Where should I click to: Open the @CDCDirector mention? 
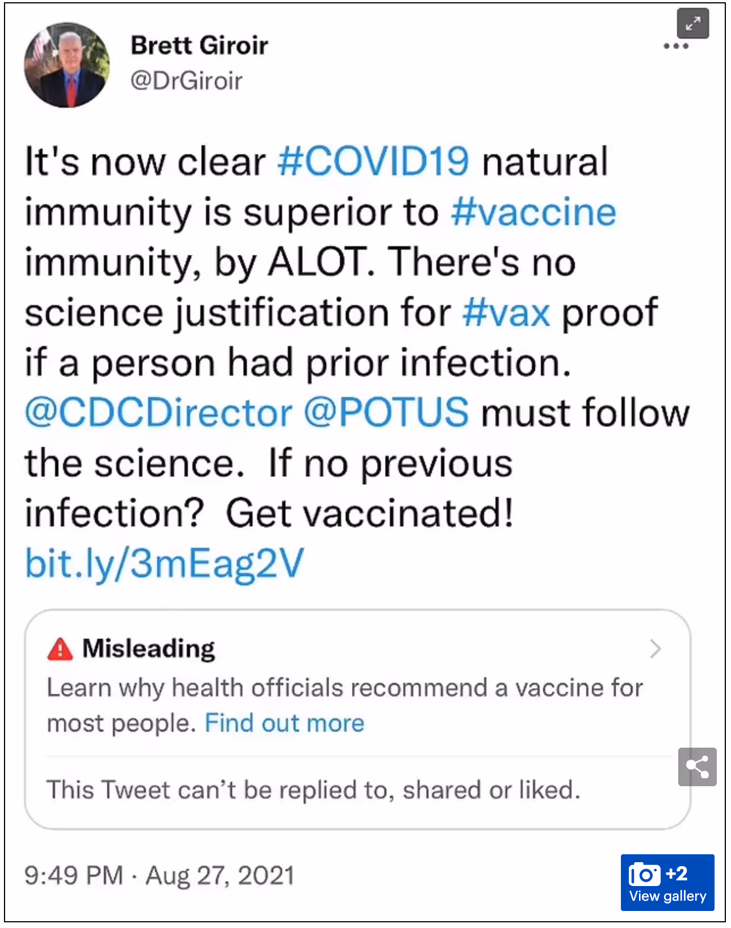click(159, 412)
